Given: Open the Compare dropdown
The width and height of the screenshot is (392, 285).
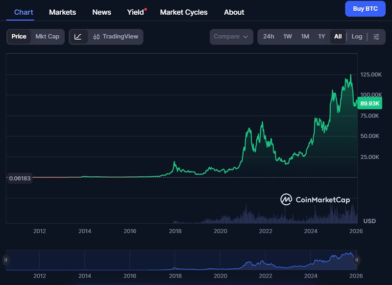Looking at the screenshot, I should (231, 36).
